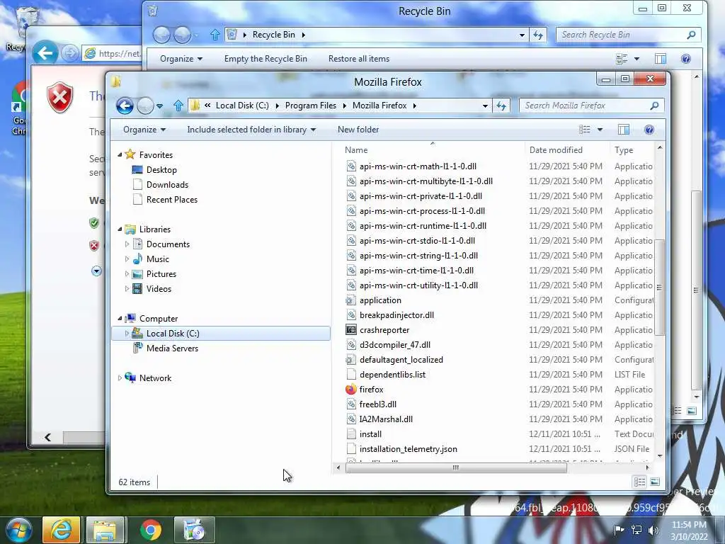
Task: Open Windows Explorer from the taskbar
Action: pos(105,530)
